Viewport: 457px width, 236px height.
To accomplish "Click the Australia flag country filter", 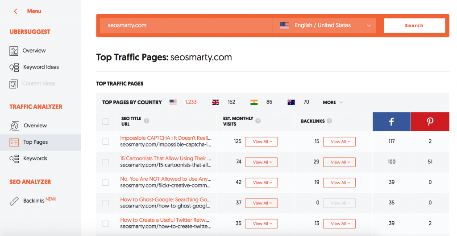I will point(291,102).
